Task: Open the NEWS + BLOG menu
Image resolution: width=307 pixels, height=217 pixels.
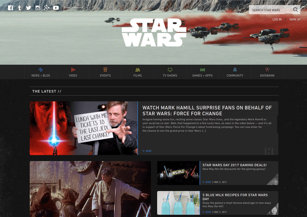Action: coord(41,76)
